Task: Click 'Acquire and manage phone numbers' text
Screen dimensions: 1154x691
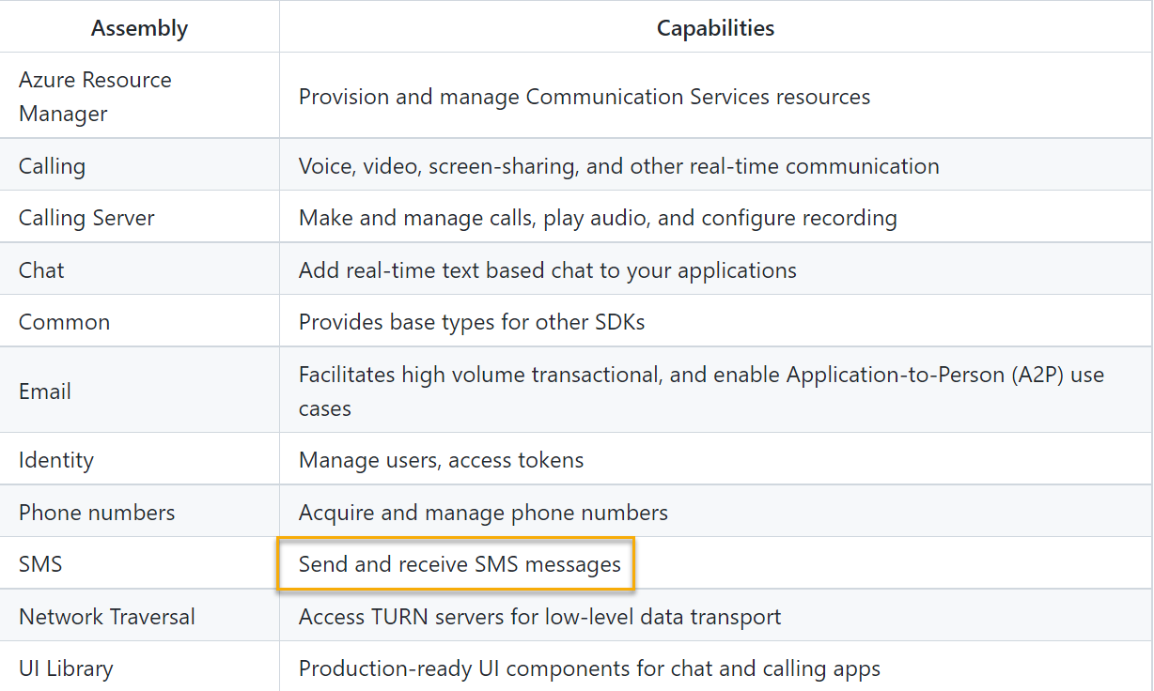Action: pyautogui.click(x=483, y=513)
